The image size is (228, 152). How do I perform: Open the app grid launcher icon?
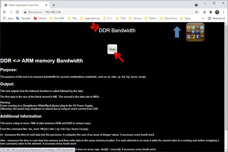[x=195, y=33]
